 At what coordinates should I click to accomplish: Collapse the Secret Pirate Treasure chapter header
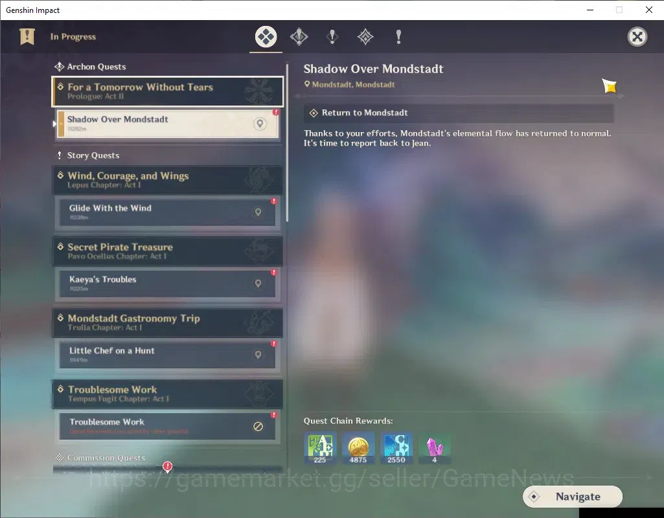pos(168,251)
